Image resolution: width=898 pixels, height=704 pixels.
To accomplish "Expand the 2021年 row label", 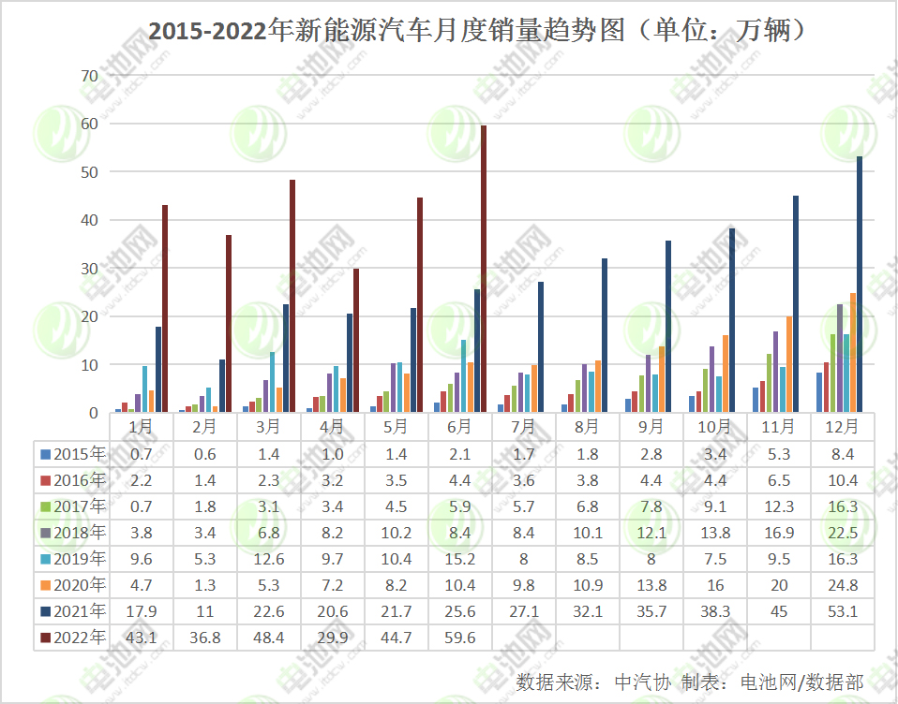I will pos(81,610).
